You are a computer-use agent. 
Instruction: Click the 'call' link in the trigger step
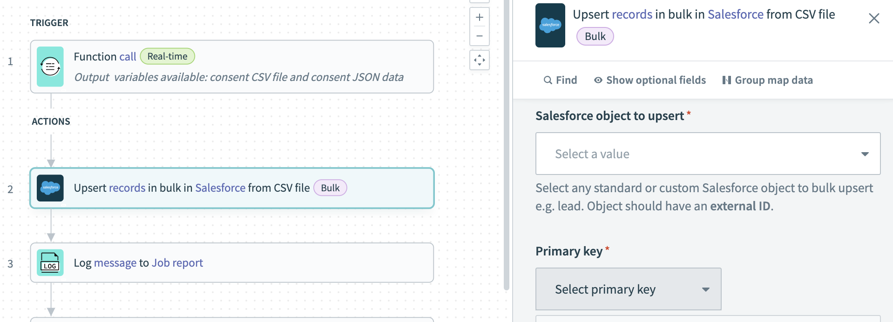(128, 57)
